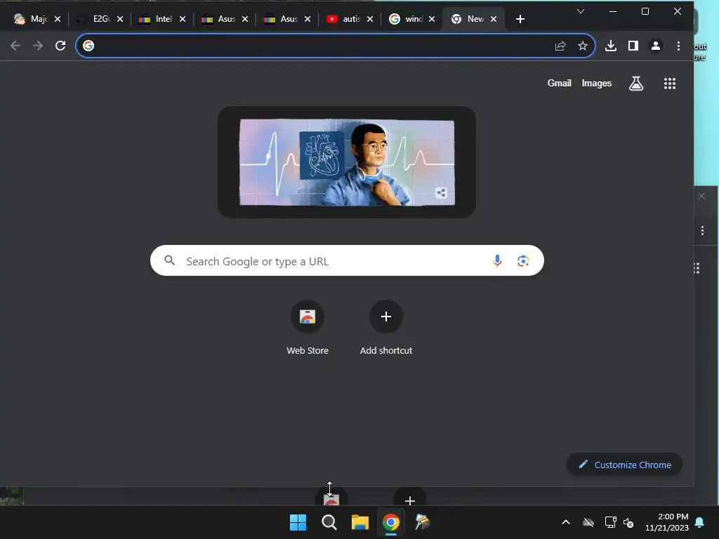The image size is (719, 539).
Task: Bookmark this tab with star icon
Action: pos(582,46)
